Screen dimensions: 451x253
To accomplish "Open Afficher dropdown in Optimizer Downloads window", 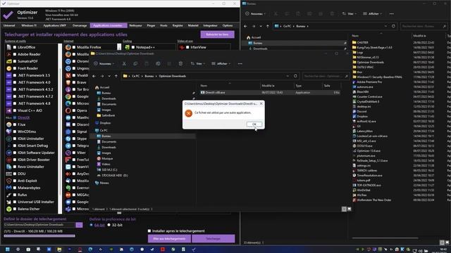I will point(221,64).
